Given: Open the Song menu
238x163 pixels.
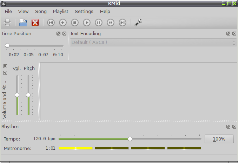Looking at the screenshot, I should (x=41, y=12).
